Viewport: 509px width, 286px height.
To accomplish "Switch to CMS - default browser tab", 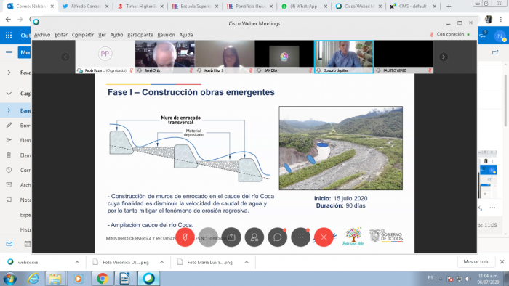I will coord(413,6).
